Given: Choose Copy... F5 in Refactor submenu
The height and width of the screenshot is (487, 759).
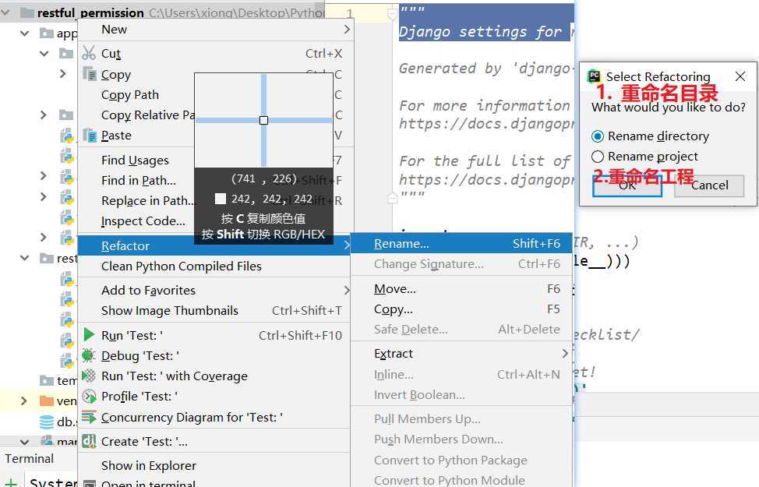Looking at the screenshot, I should click(x=461, y=309).
